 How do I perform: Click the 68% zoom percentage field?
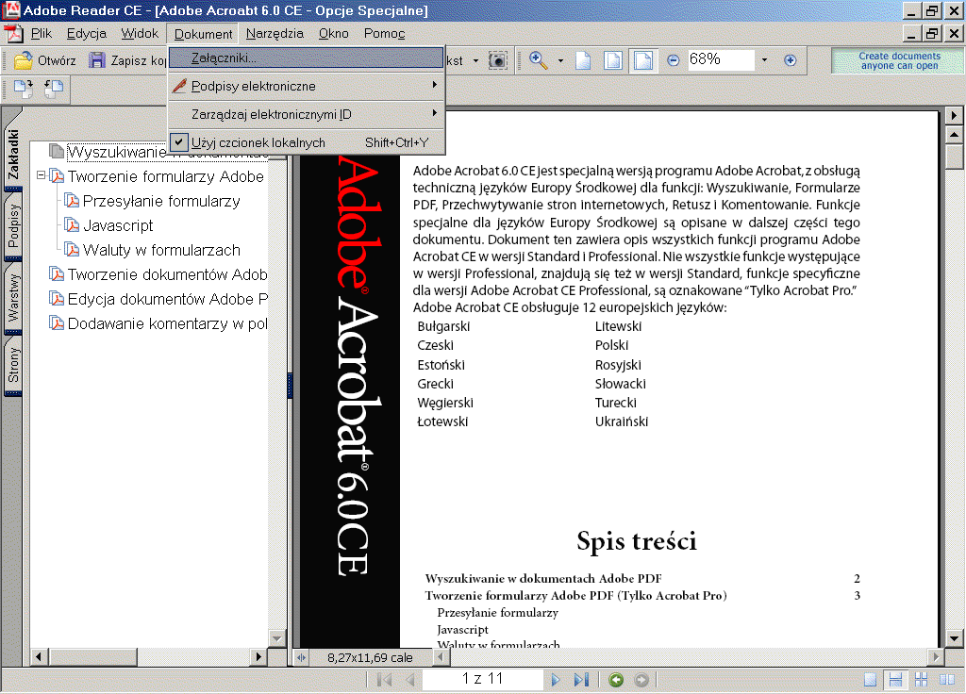coord(720,59)
